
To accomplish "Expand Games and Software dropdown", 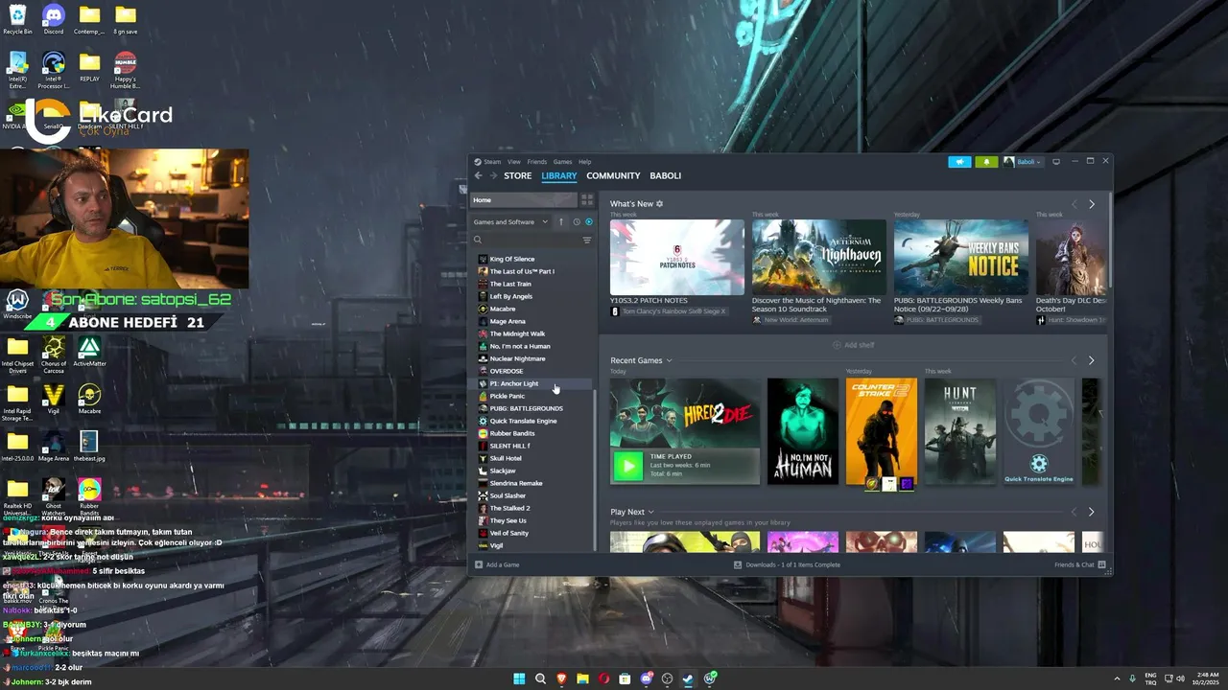I will tap(510, 221).
